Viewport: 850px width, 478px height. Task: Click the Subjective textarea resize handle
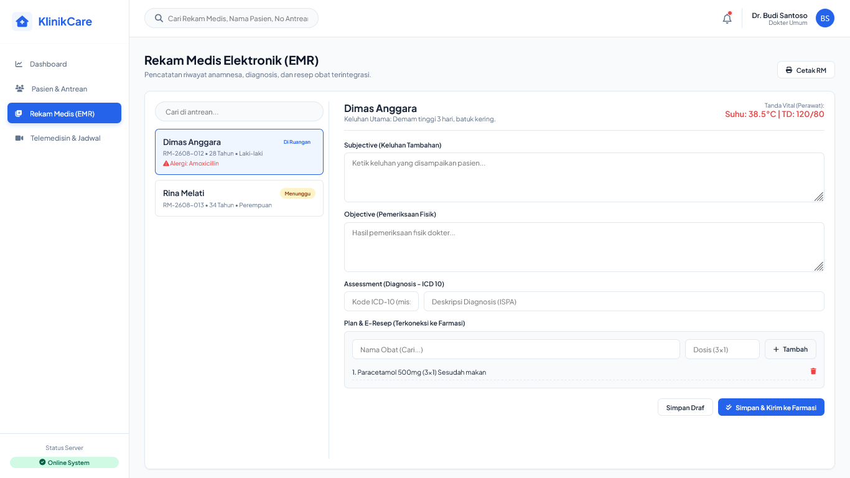point(819,197)
